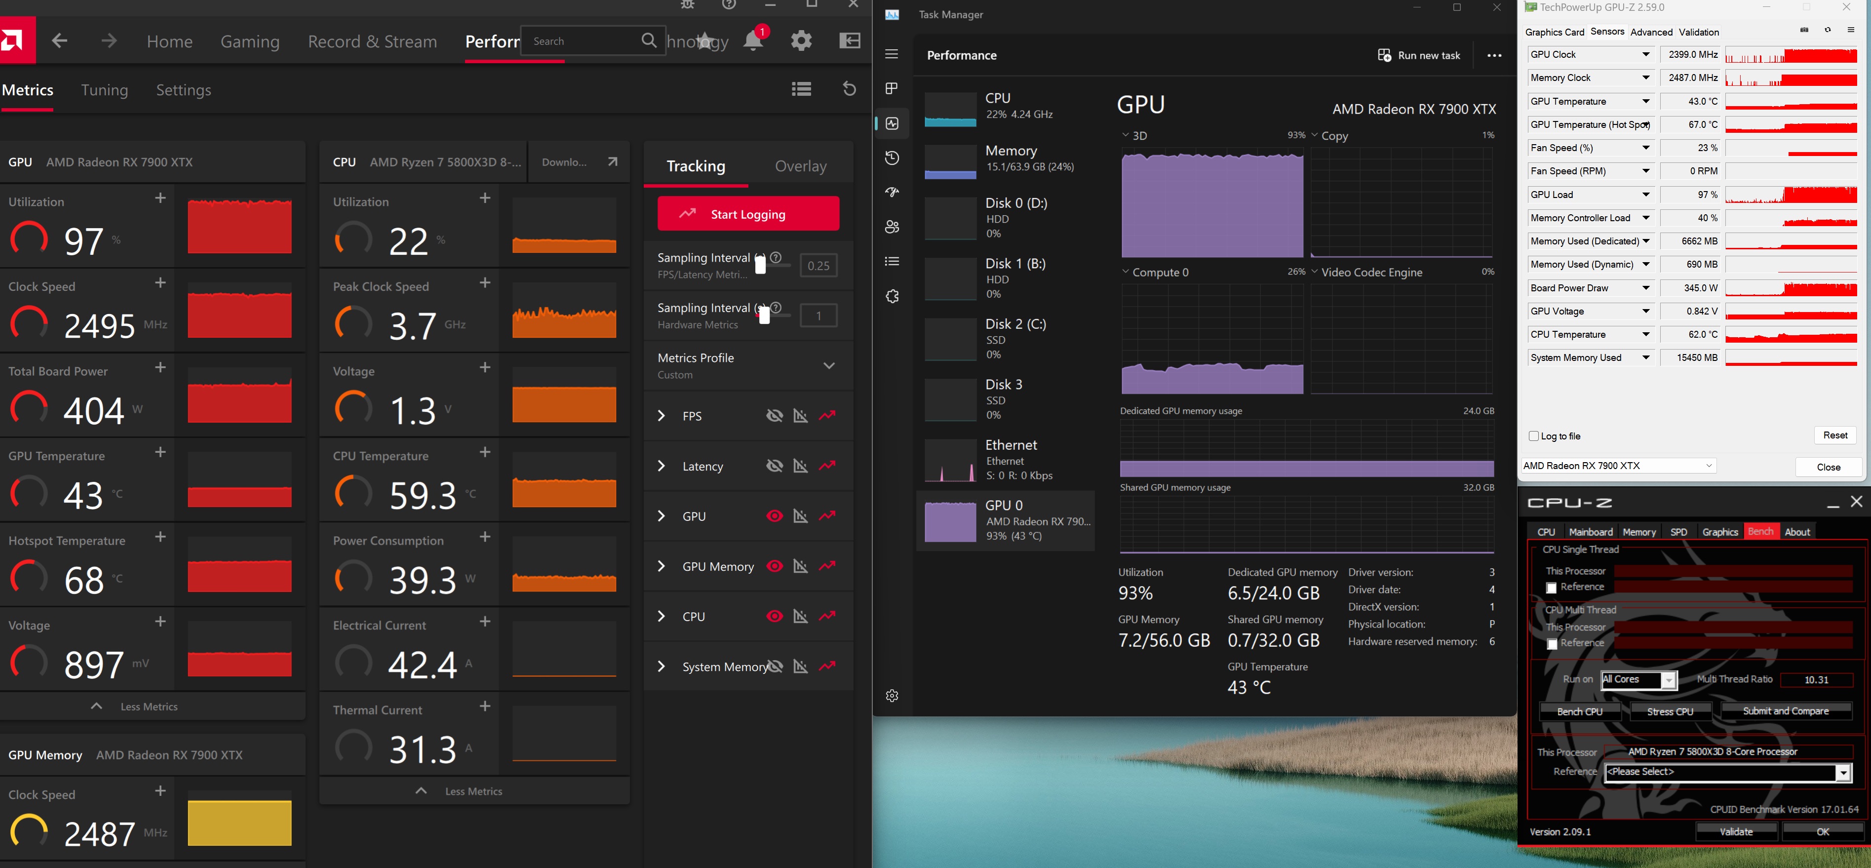Click Run new task in Task Manager
Screen dimensions: 1871x868
[1418, 55]
